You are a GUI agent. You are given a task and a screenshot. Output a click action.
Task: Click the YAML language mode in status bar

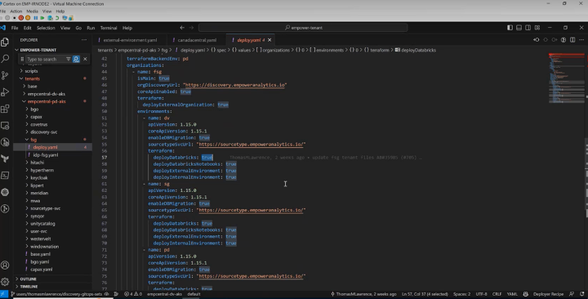pyautogui.click(x=512, y=294)
